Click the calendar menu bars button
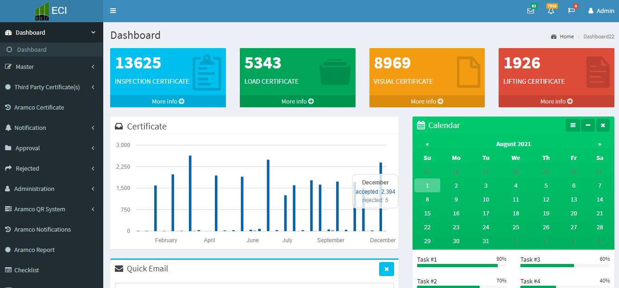The width and height of the screenshot is (619, 288). click(573, 125)
